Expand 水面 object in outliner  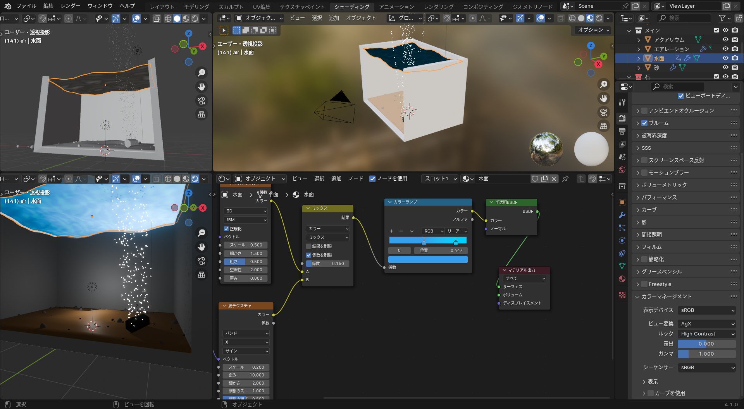coord(639,58)
